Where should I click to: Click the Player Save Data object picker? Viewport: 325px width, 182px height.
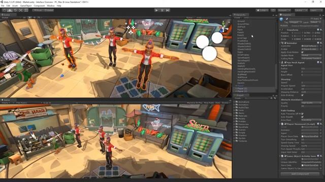tap(321, 136)
